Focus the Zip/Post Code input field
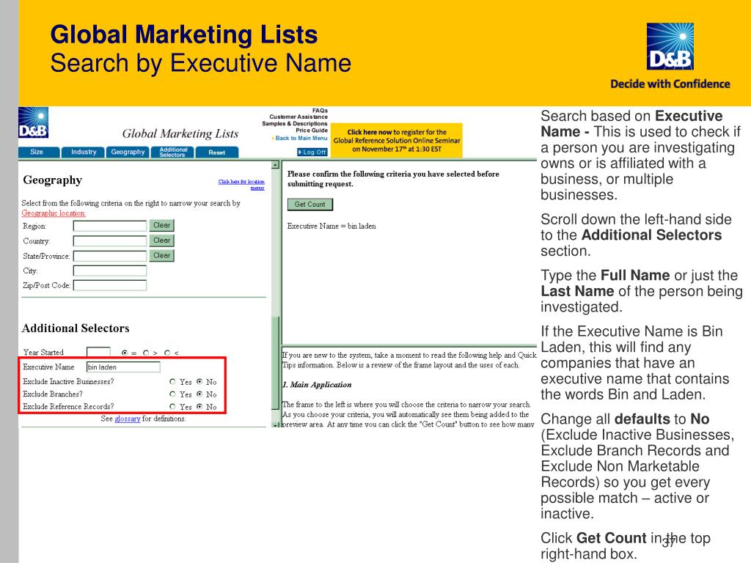This screenshot has width=751, height=563. [110, 286]
